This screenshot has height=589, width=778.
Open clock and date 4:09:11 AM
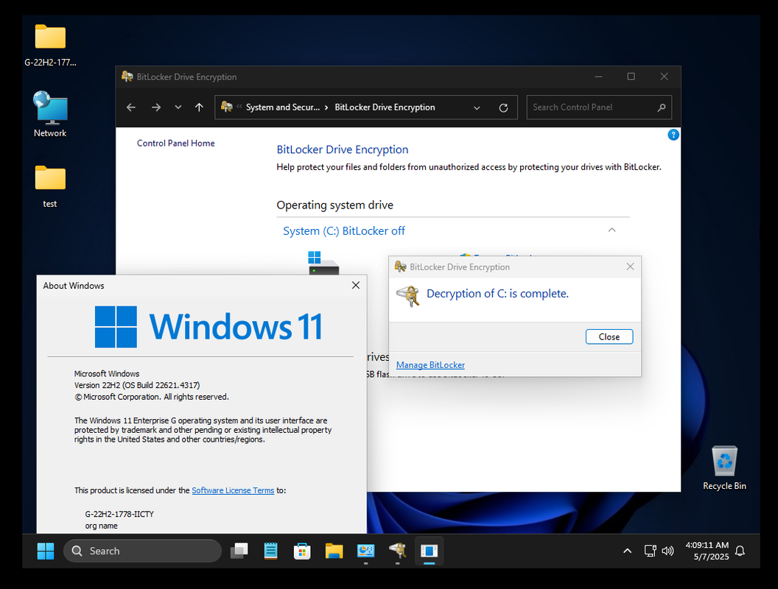click(x=707, y=551)
